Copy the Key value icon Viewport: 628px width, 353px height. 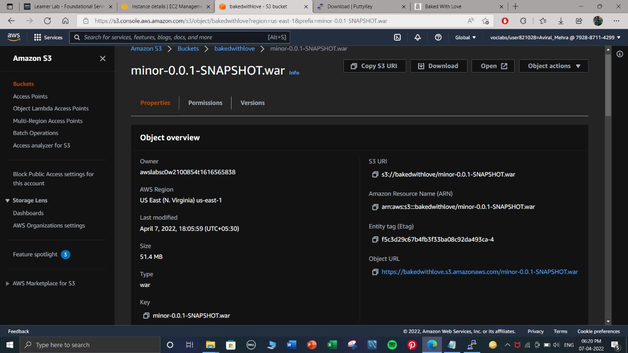click(x=146, y=316)
